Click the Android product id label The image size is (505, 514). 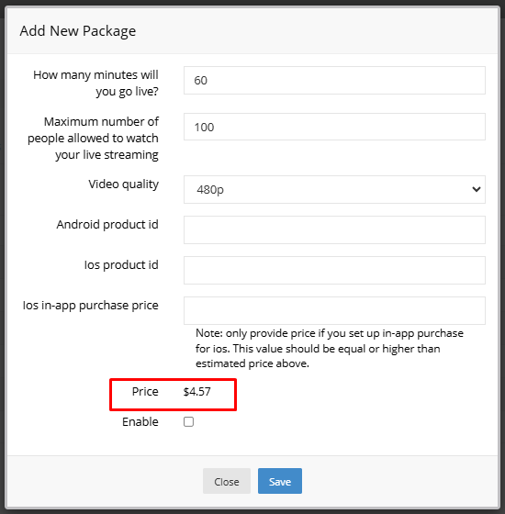coord(107,225)
